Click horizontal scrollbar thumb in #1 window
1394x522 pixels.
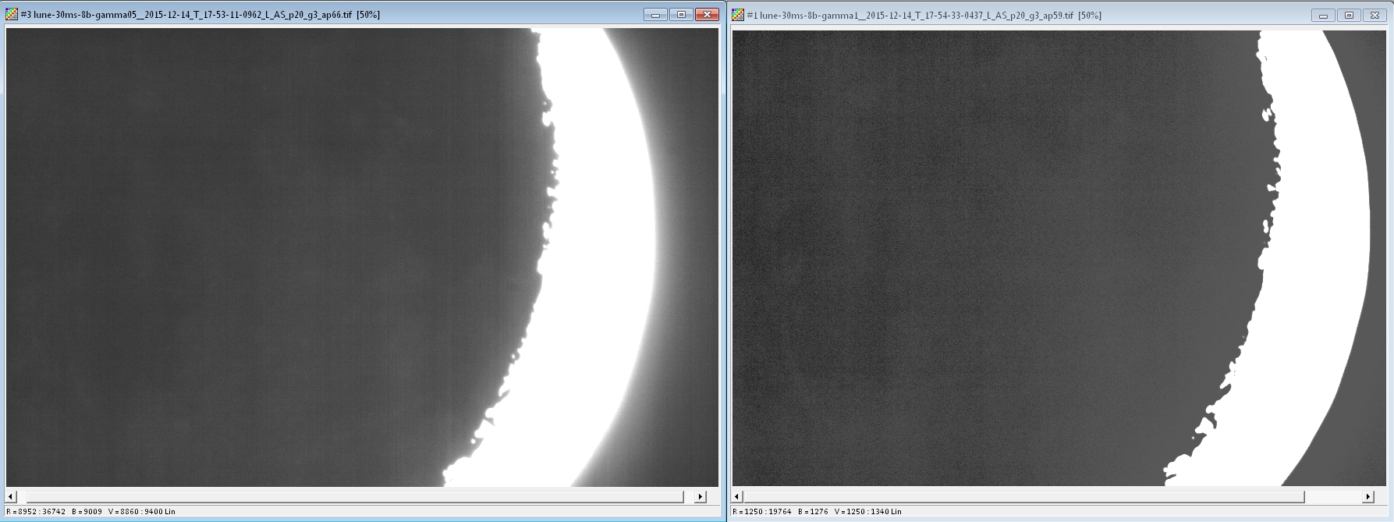[x=1024, y=496]
